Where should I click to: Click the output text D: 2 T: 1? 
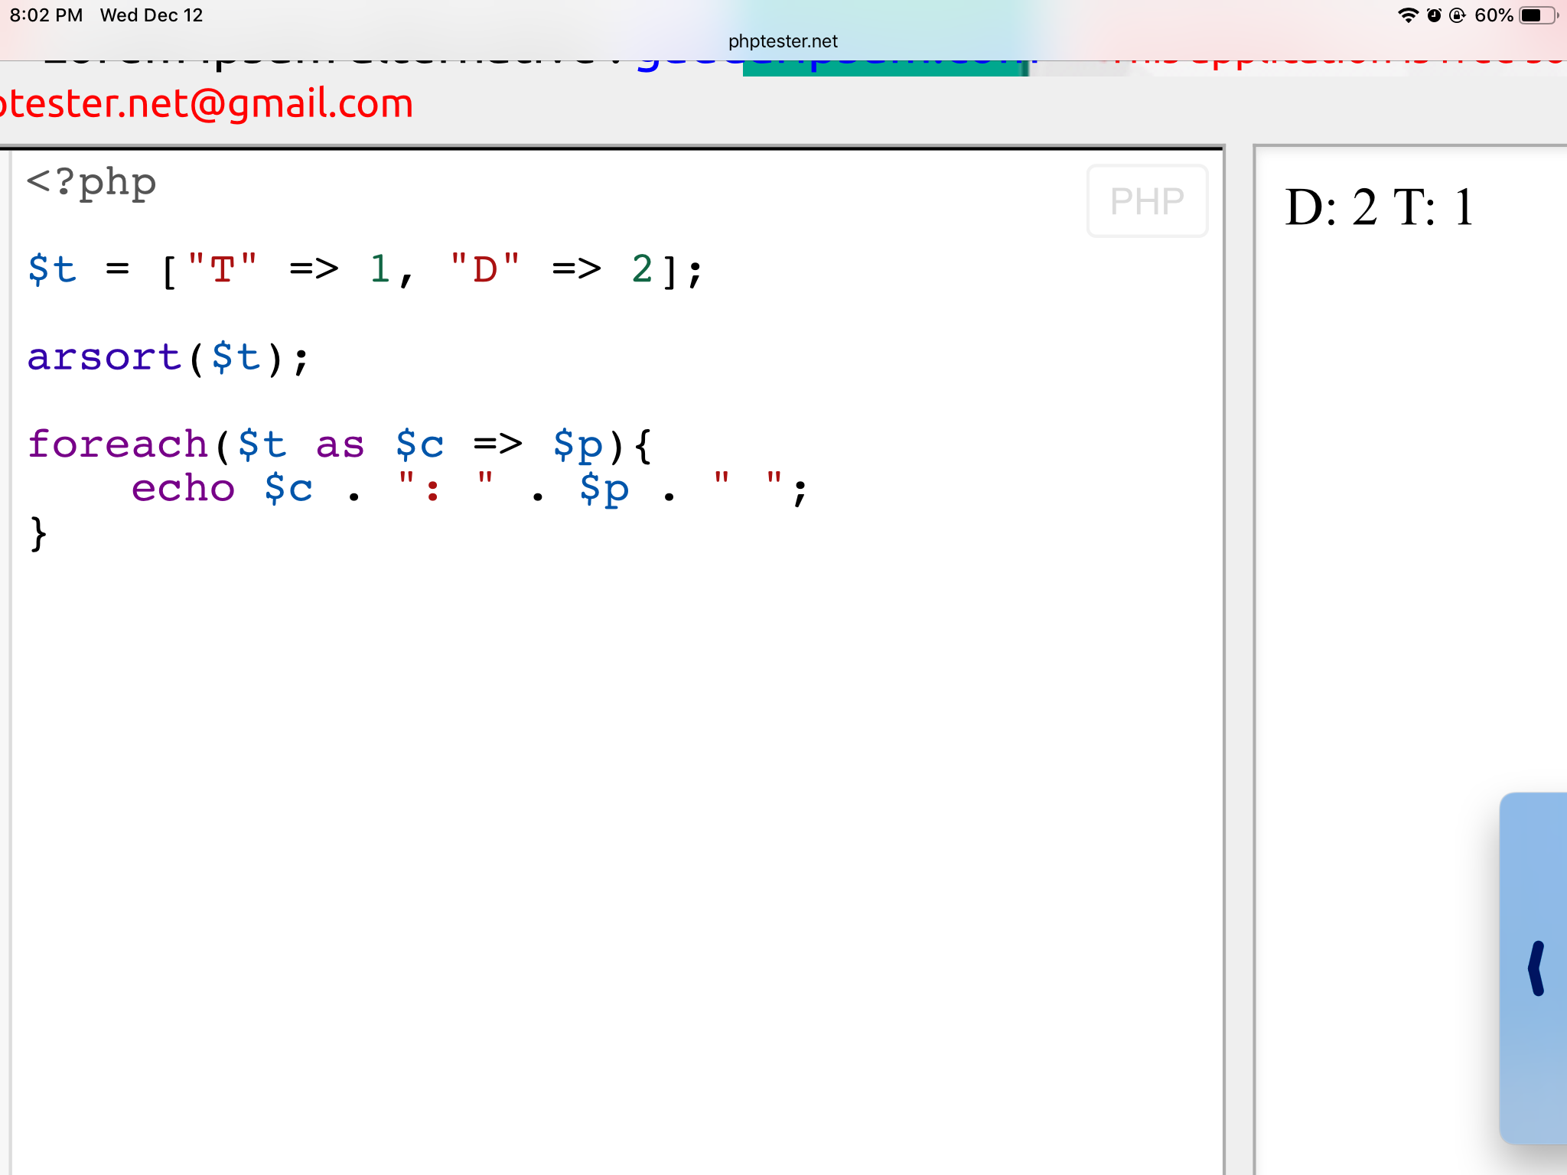point(1379,207)
